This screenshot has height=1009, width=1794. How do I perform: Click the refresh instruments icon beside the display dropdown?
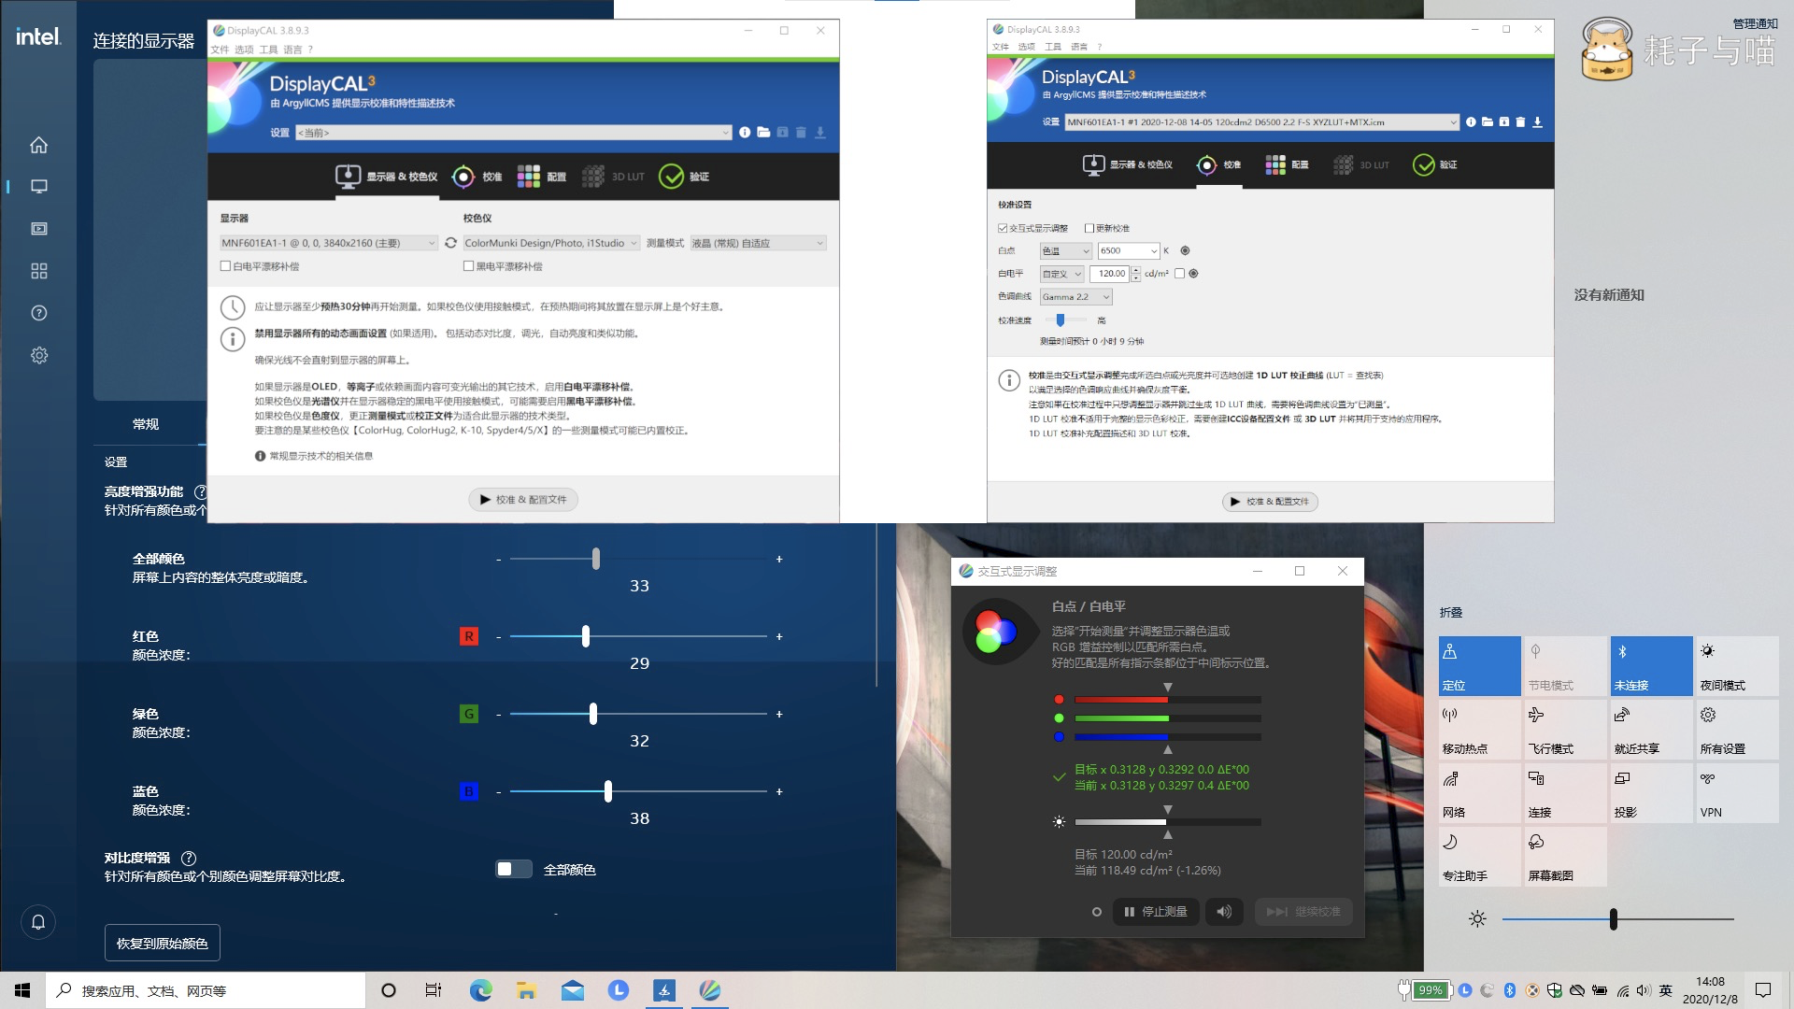[x=451, y=243]
